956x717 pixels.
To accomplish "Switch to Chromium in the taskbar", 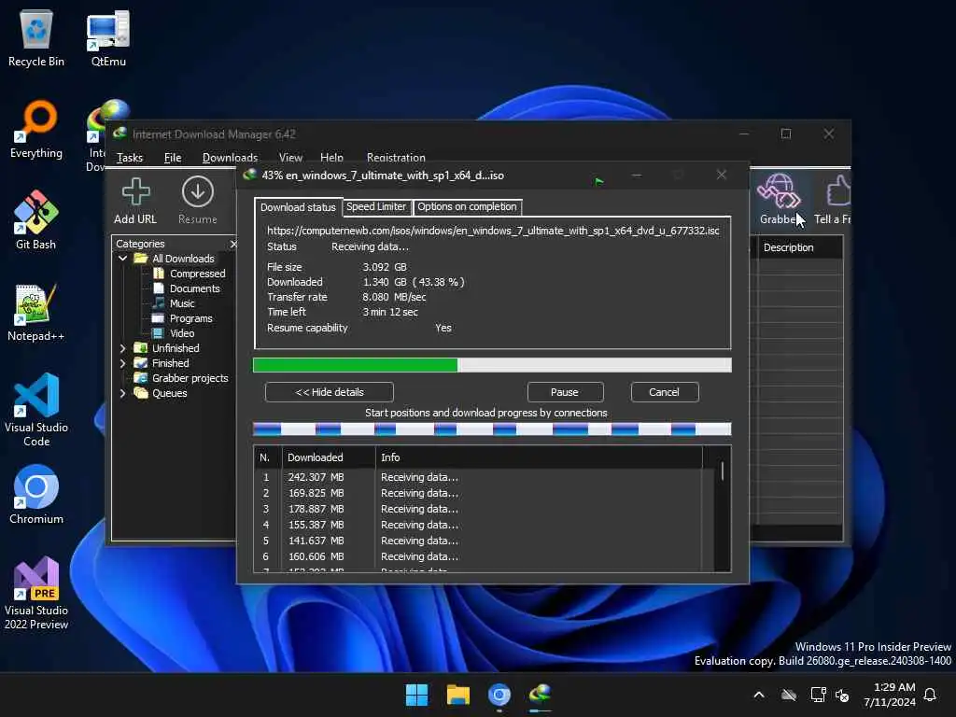I will pos(499,695).
